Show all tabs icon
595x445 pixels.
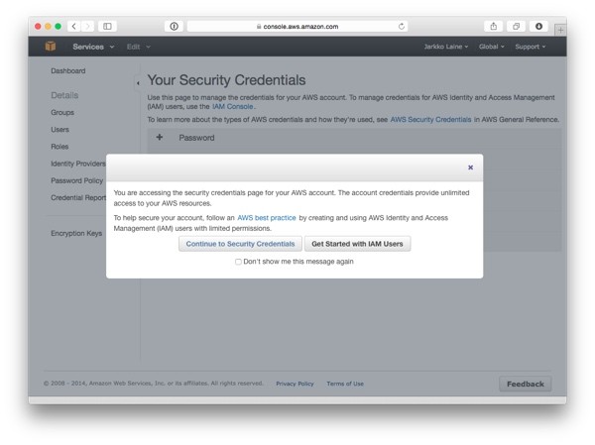[x=516, y=26]
